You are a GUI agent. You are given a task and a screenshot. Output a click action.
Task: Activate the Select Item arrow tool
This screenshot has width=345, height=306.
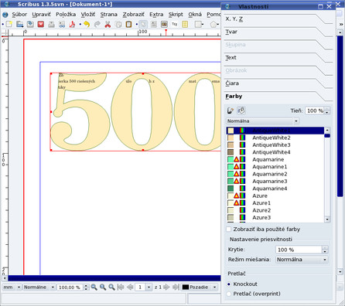point(143,25)
